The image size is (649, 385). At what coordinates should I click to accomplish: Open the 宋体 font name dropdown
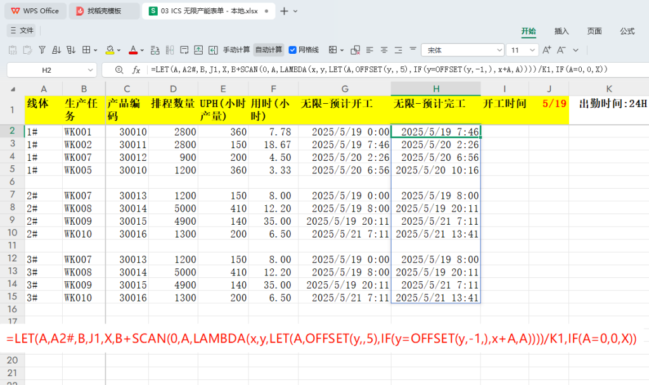click(x=499, y=50)
